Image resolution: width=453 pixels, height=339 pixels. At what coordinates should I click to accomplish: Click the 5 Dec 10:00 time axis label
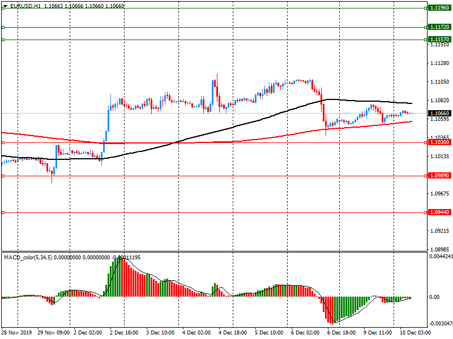click(x=269, y=332)
